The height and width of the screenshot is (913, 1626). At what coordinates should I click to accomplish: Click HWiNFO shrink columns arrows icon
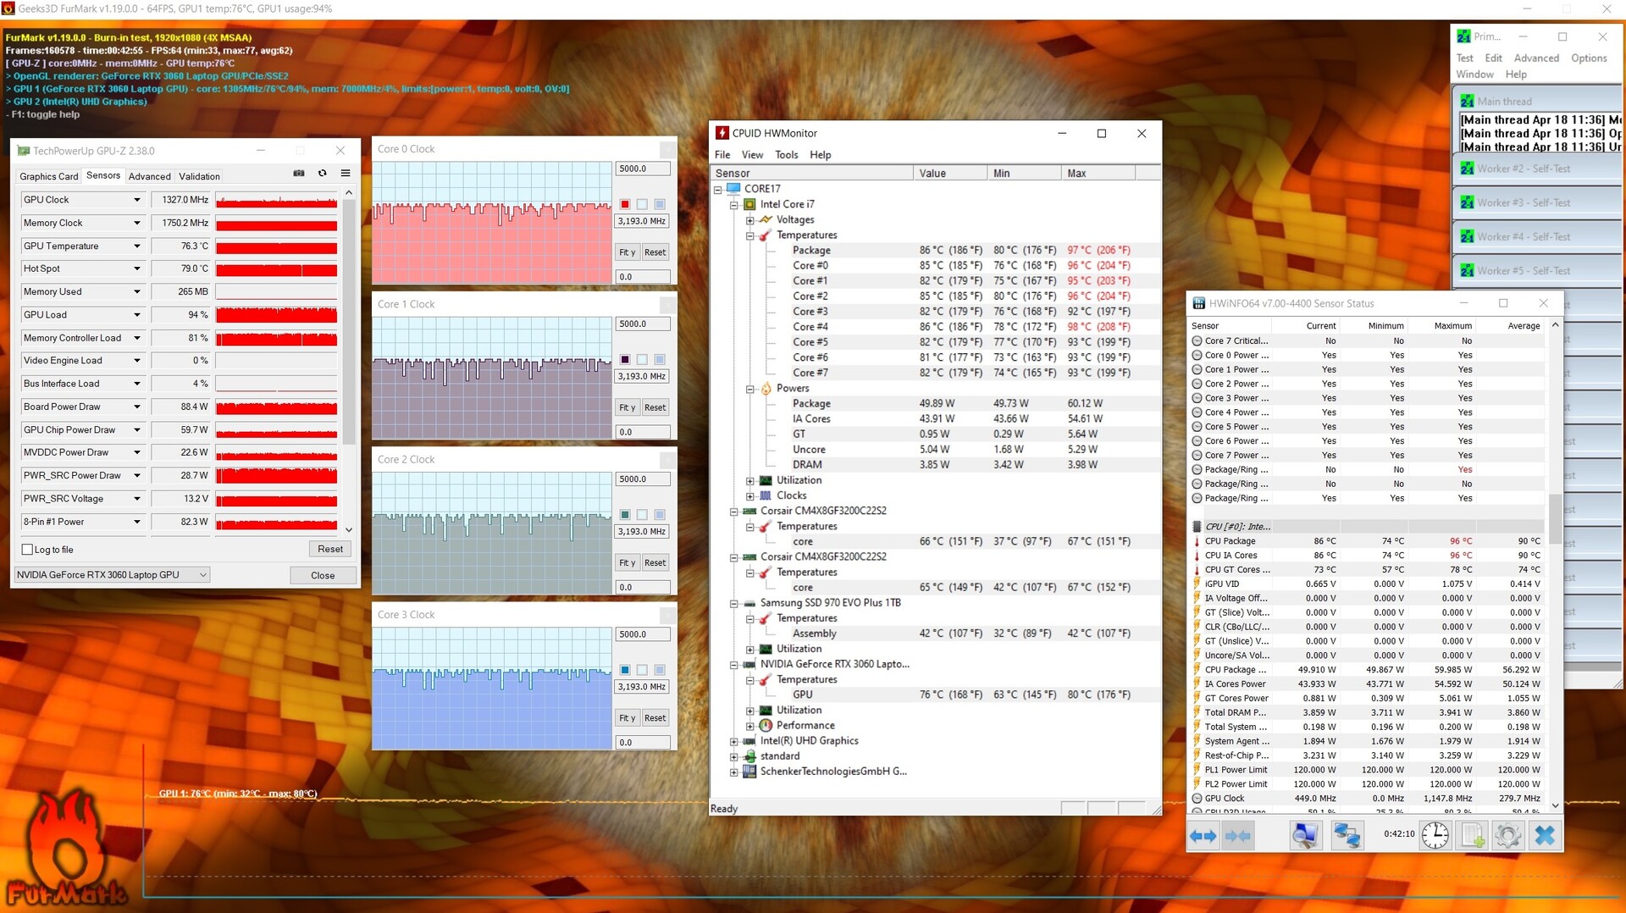pyautogui.click(x=1237, y=835)
